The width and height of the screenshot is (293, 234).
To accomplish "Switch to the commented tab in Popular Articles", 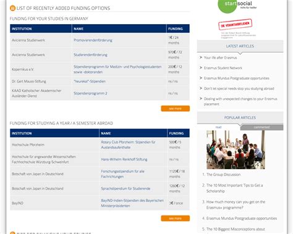I will (x=261, y=127).
